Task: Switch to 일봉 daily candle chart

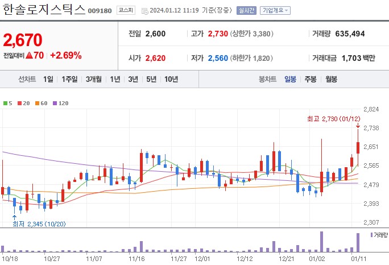Action: [x=290, y=79]
